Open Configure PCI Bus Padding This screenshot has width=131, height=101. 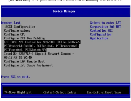pos(24,38)
